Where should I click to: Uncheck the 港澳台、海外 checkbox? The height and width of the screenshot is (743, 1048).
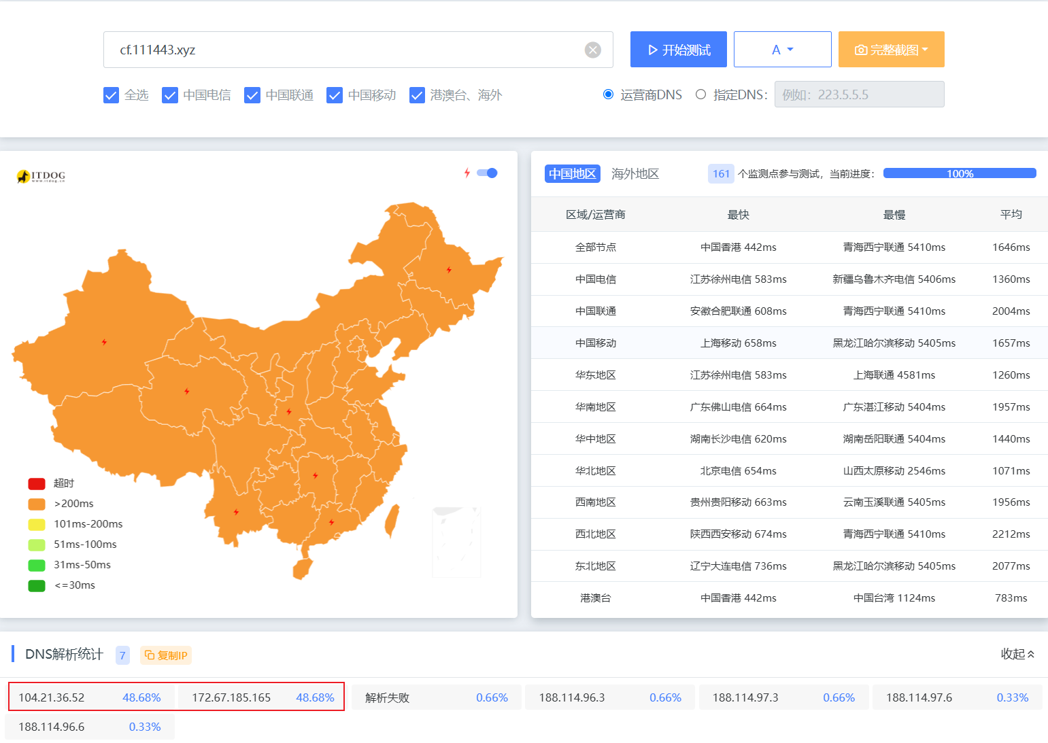click(417, 95)
